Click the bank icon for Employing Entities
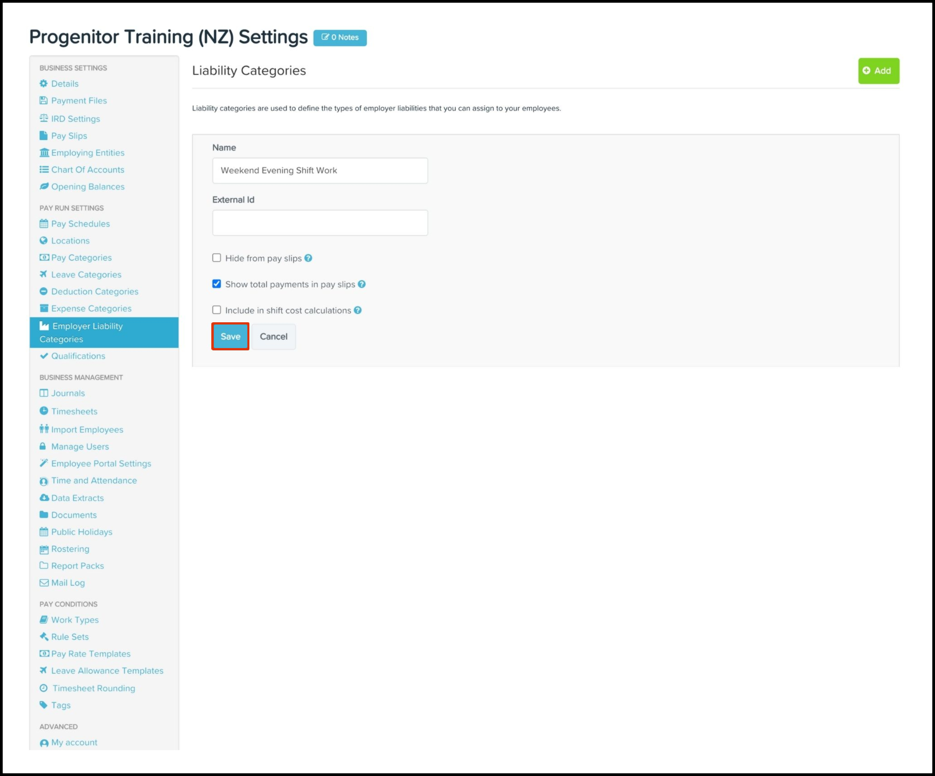This screenshot has width=935, height=776. [44, 153]
